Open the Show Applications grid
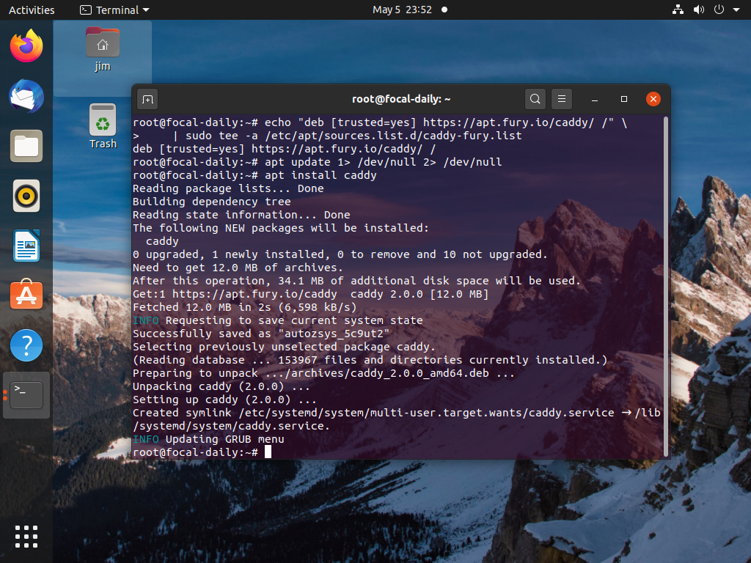 point(26,537)
